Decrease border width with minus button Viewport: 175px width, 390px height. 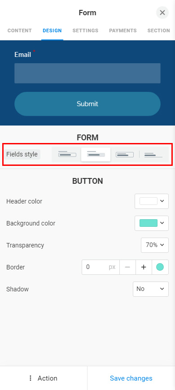coord(127,267)
